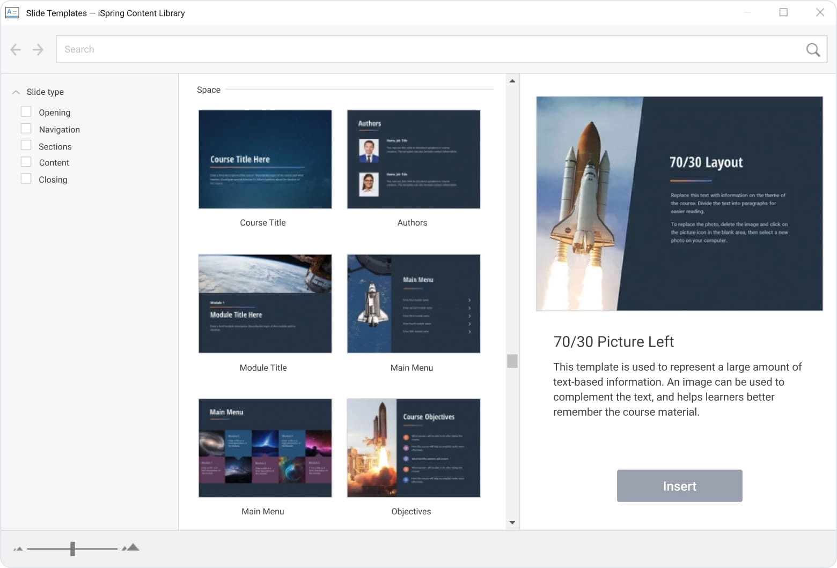Collapse the Slide type filter group
The width and height of the screenshot is (837, 568).
pyautogui.click(x=16, y=92)
